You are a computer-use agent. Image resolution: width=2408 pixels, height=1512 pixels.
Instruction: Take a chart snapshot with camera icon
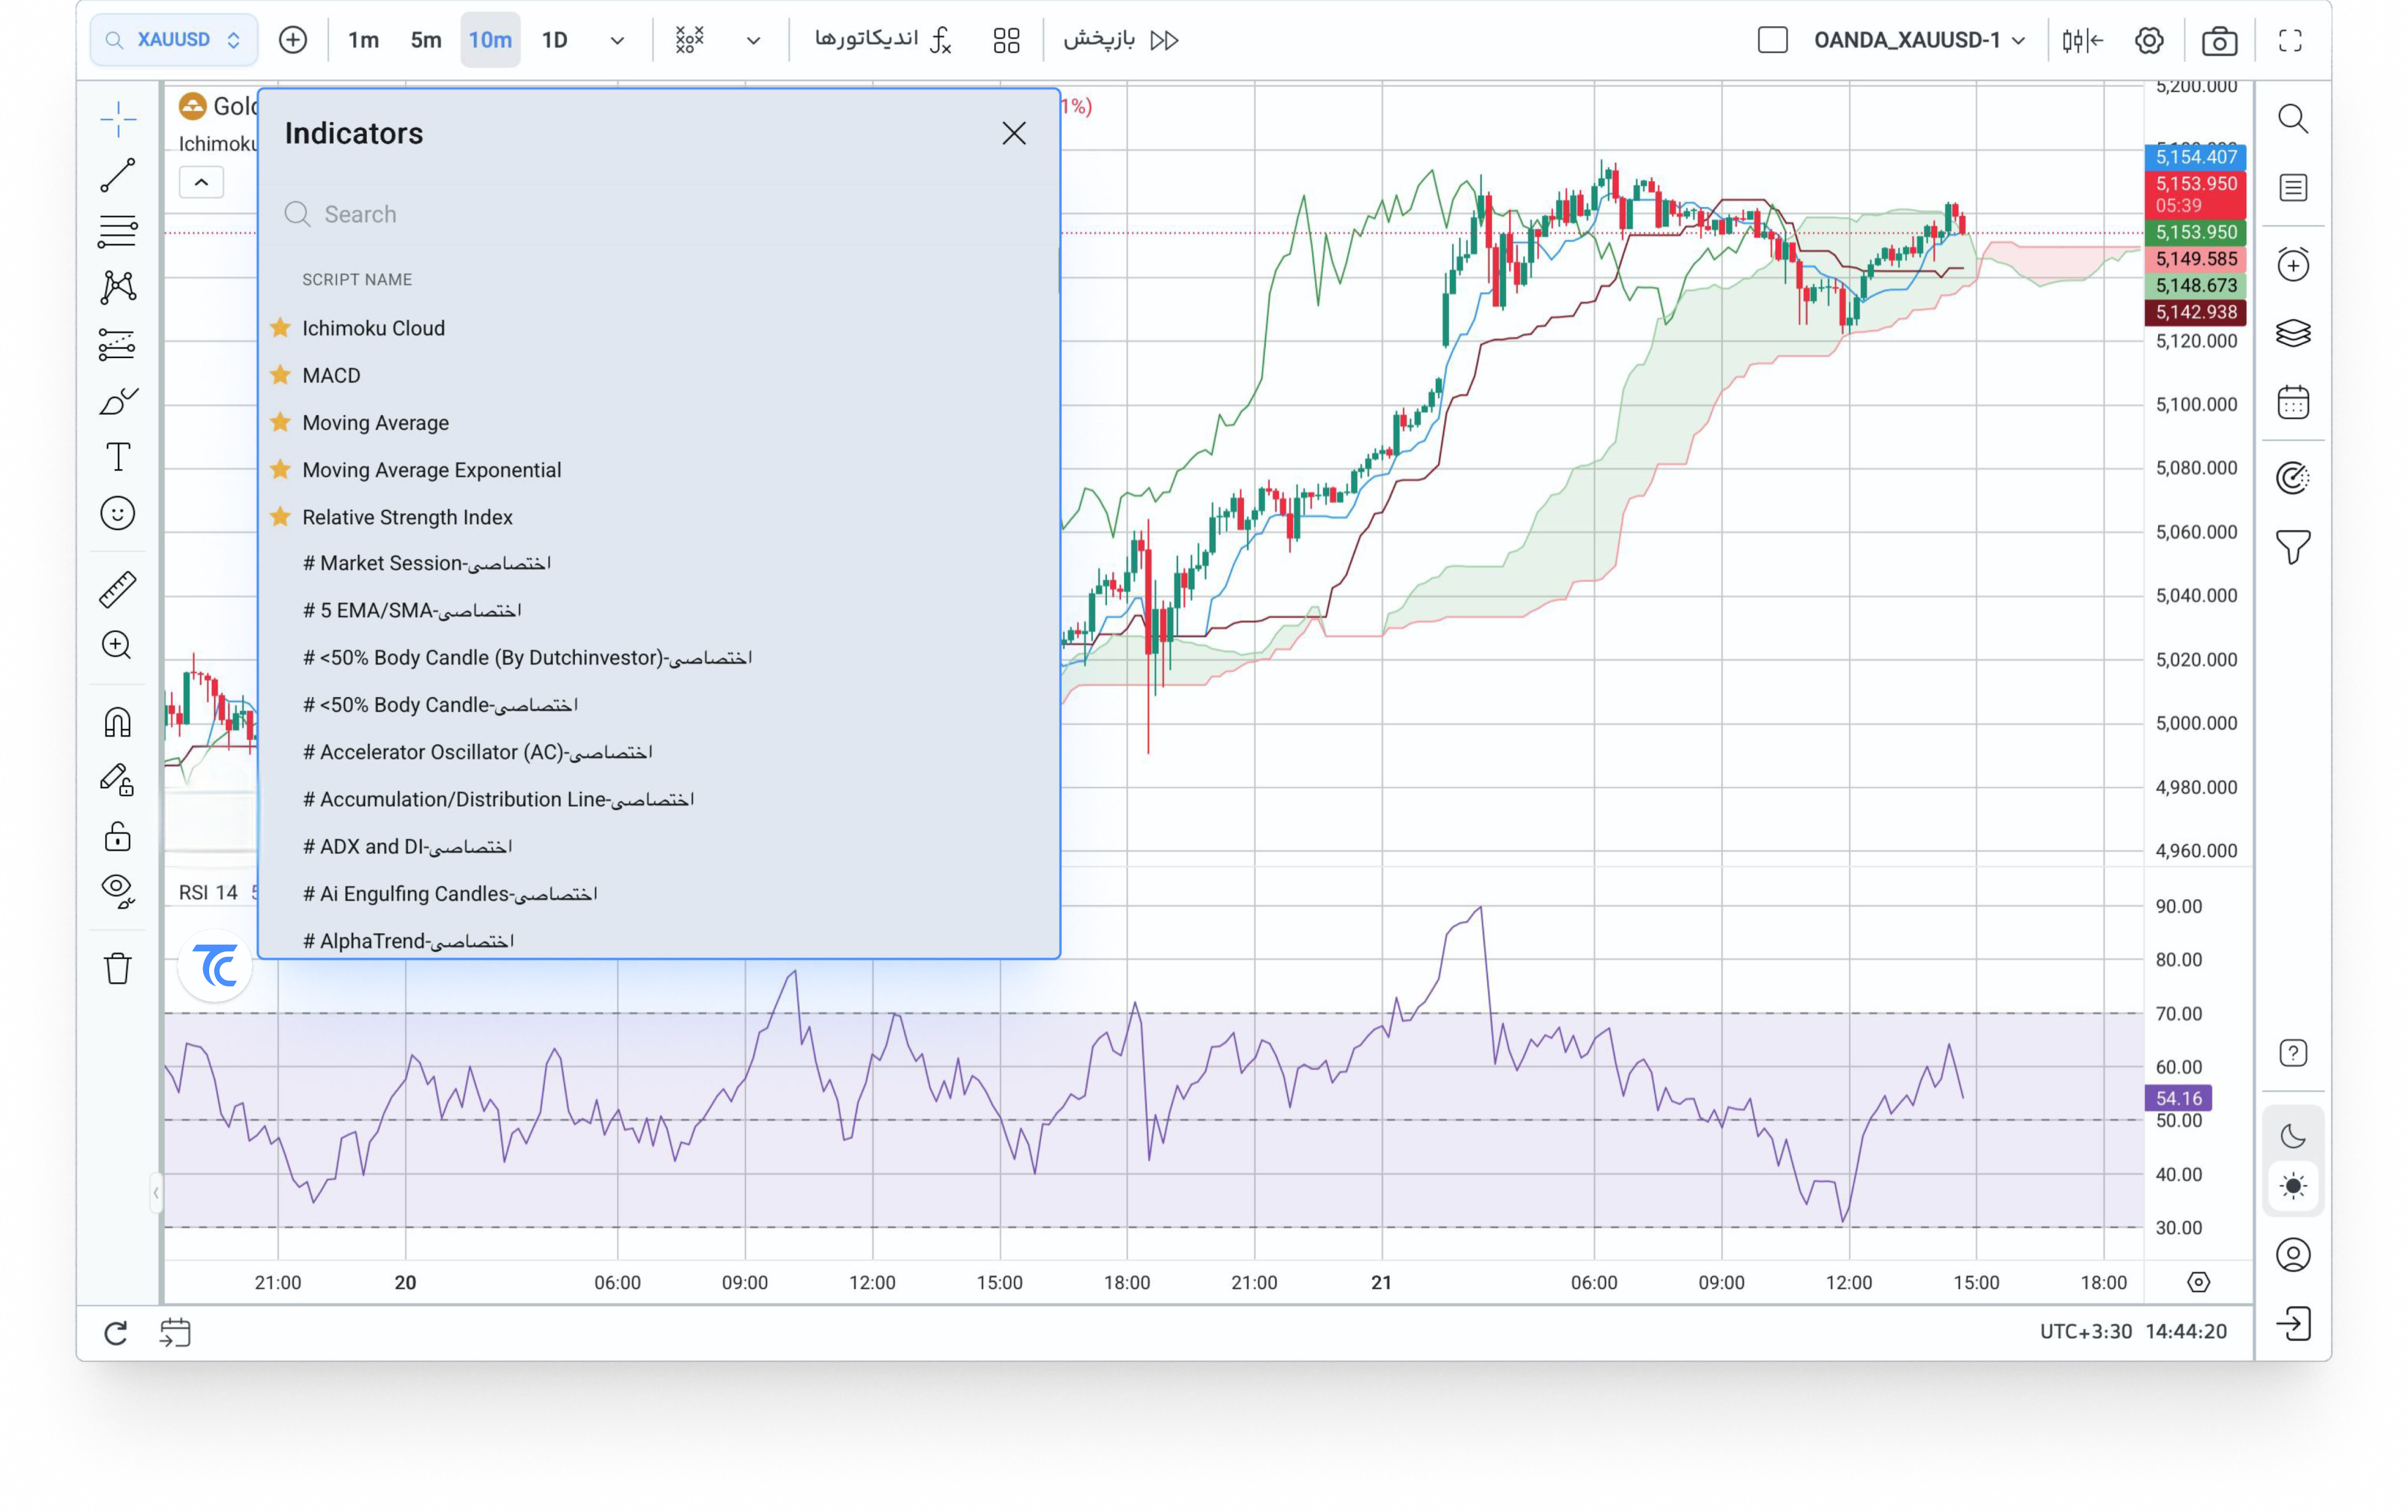click(x=2219, y=41)
